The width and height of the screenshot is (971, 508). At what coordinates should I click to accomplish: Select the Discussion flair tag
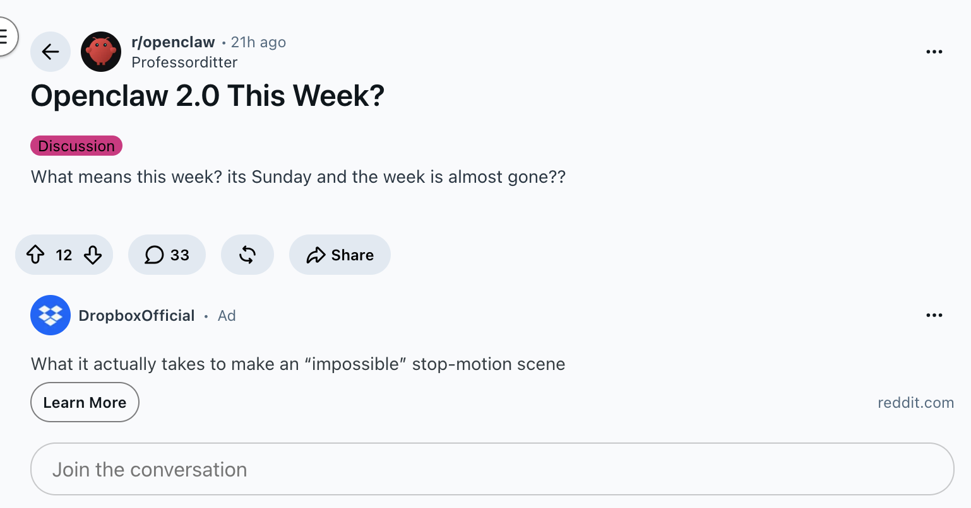point(76,146)
